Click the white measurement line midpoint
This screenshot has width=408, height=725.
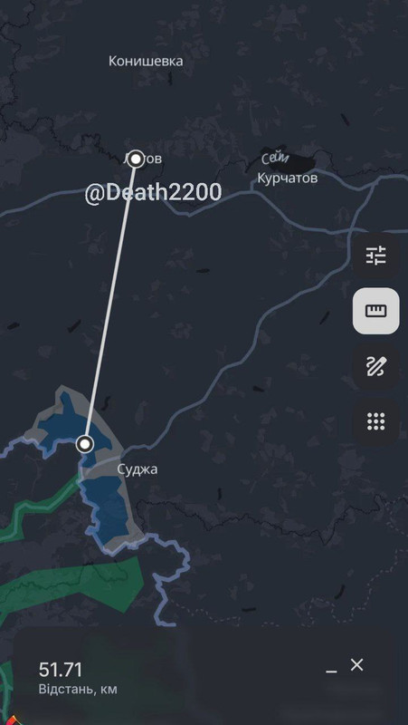pos(110,302)
